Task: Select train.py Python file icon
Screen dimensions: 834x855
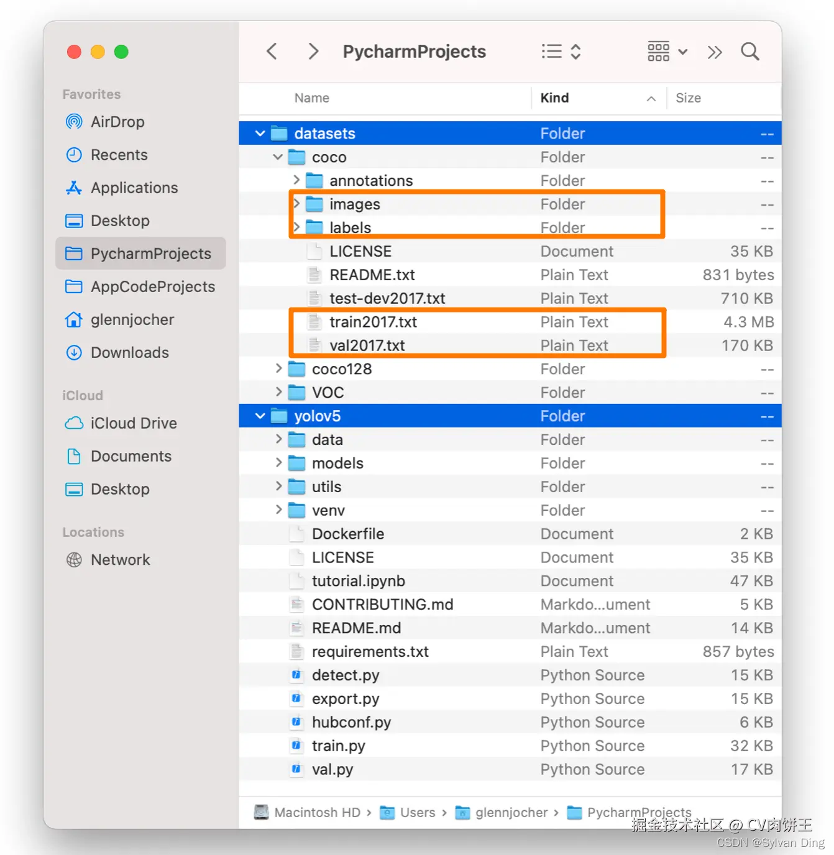Action: tap(297, 746)
